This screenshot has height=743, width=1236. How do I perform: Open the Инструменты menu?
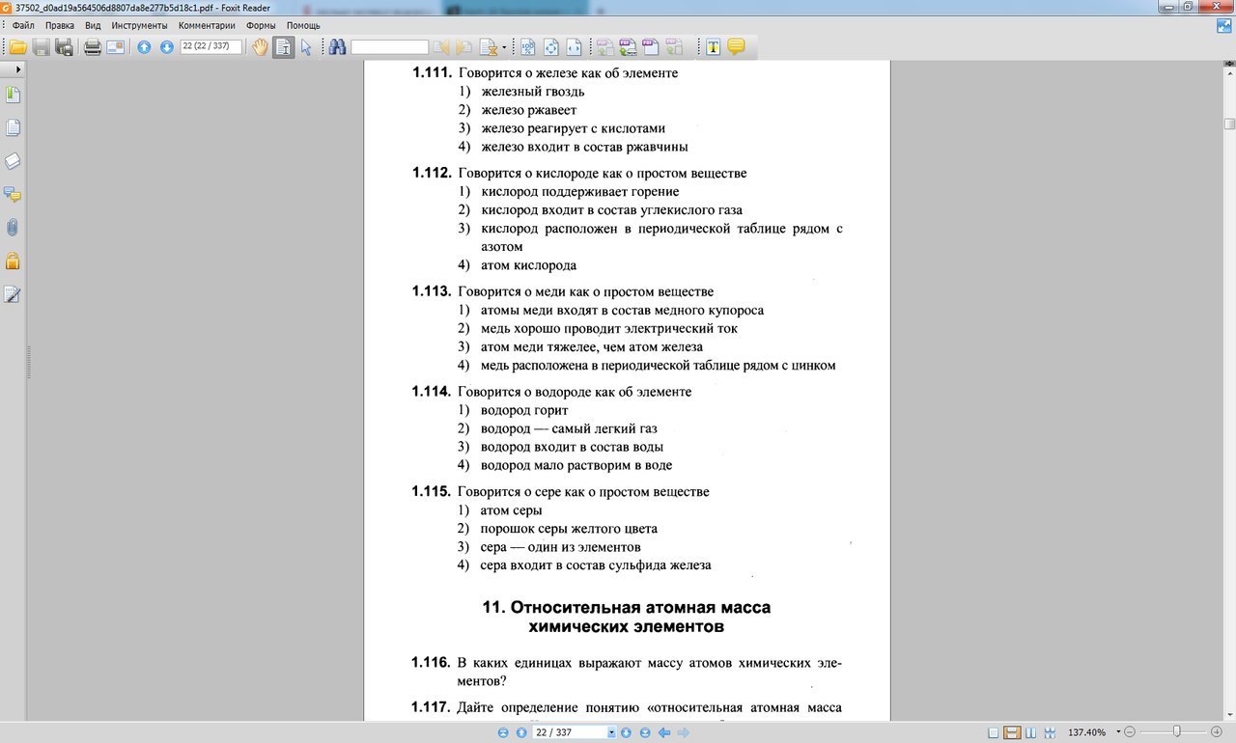coord(139,25)
